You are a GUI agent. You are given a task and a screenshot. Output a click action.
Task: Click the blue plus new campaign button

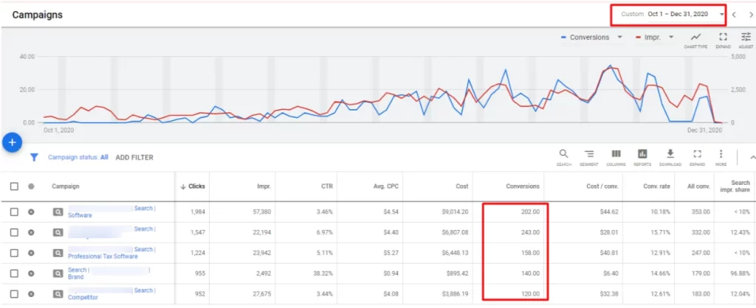[x=12, y=142]
